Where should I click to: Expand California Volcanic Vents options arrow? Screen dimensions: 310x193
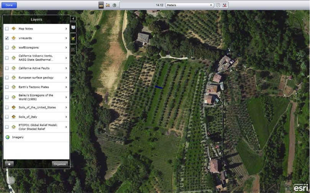66,58
